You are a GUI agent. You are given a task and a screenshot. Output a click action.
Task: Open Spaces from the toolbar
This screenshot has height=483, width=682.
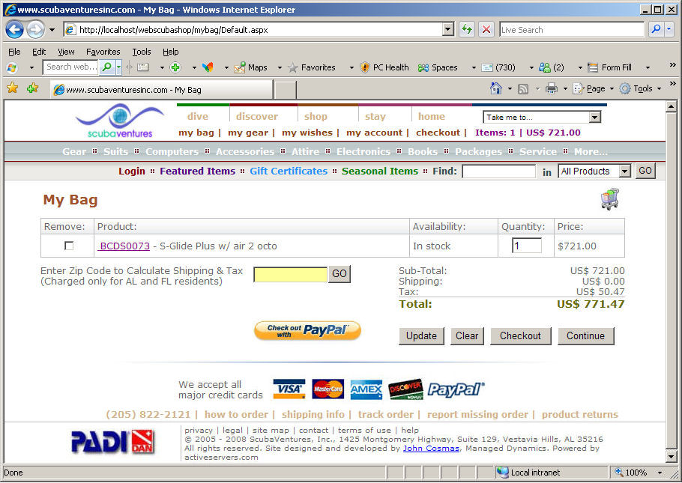click(x=438, y=67)
